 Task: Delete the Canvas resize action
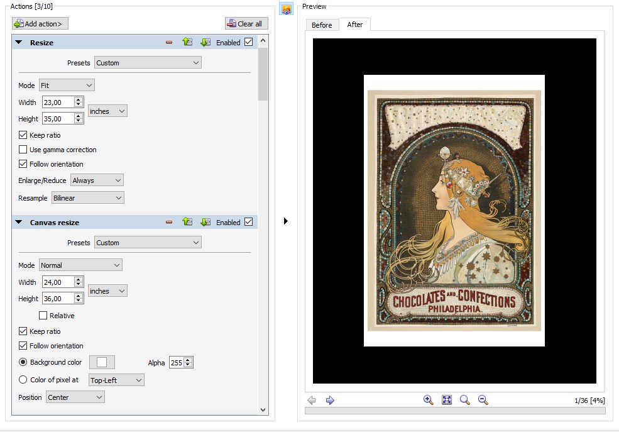click(168, 222)
